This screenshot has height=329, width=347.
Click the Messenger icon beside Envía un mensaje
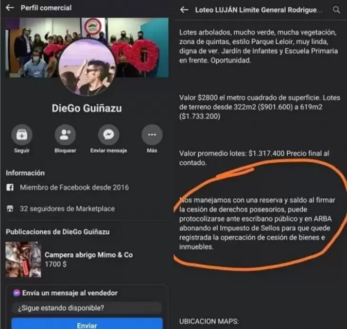pos(17,293)
